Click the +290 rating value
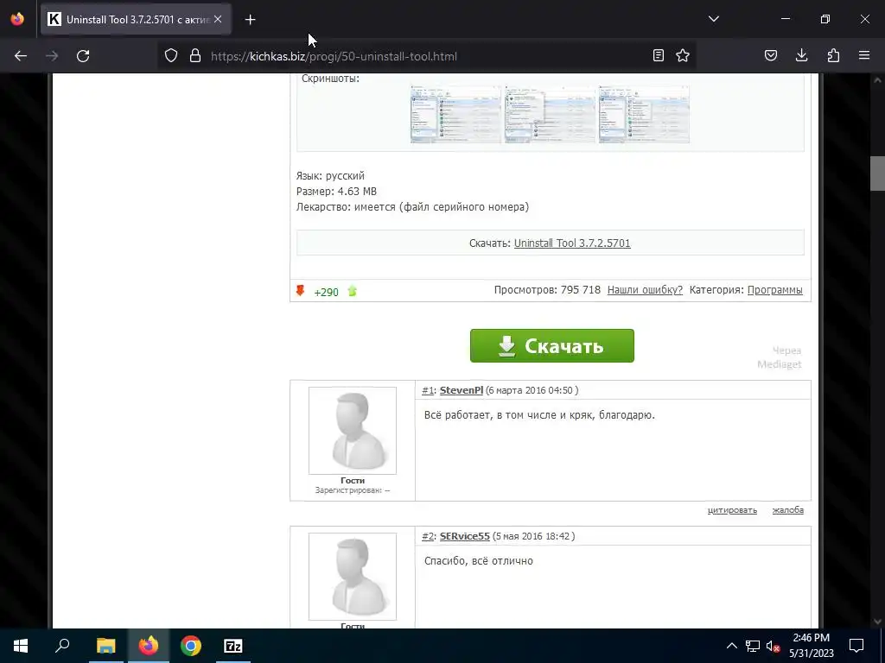The image size is (885, 663). coord(326,292)
